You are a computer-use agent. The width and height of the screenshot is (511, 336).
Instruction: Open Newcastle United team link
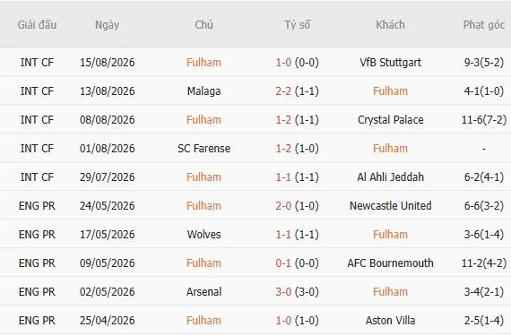click(390, 205)
